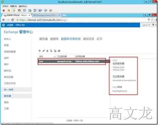
Task: Go back in the browser
Action: click(4, 20)
